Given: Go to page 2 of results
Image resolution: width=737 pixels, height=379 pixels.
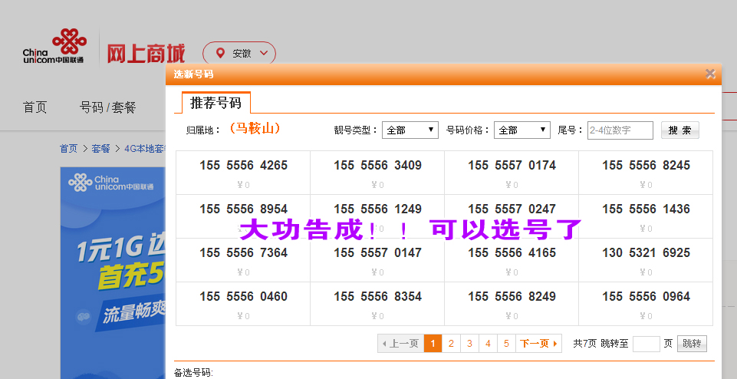Looking at the screenshot, I should coord(451,344).
